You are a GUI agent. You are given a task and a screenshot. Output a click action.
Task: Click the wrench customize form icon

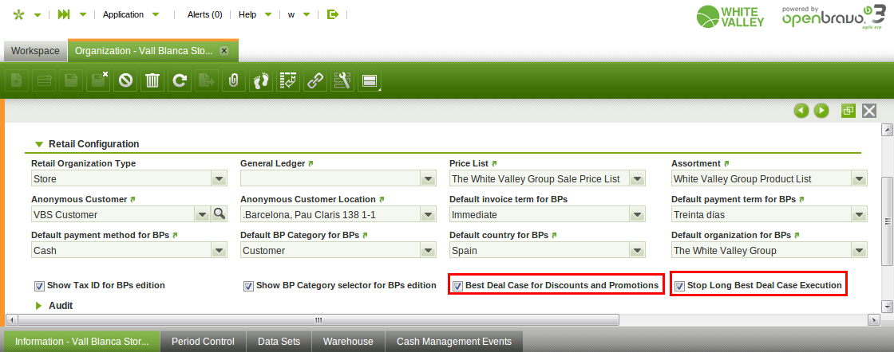342,80
